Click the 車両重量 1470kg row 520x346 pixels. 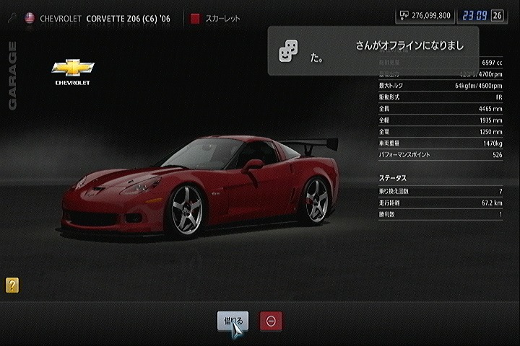441,143
